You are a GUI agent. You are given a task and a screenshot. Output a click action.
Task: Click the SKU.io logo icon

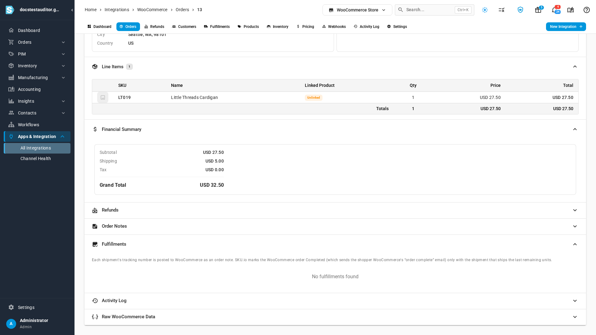[x=10, y=10]
